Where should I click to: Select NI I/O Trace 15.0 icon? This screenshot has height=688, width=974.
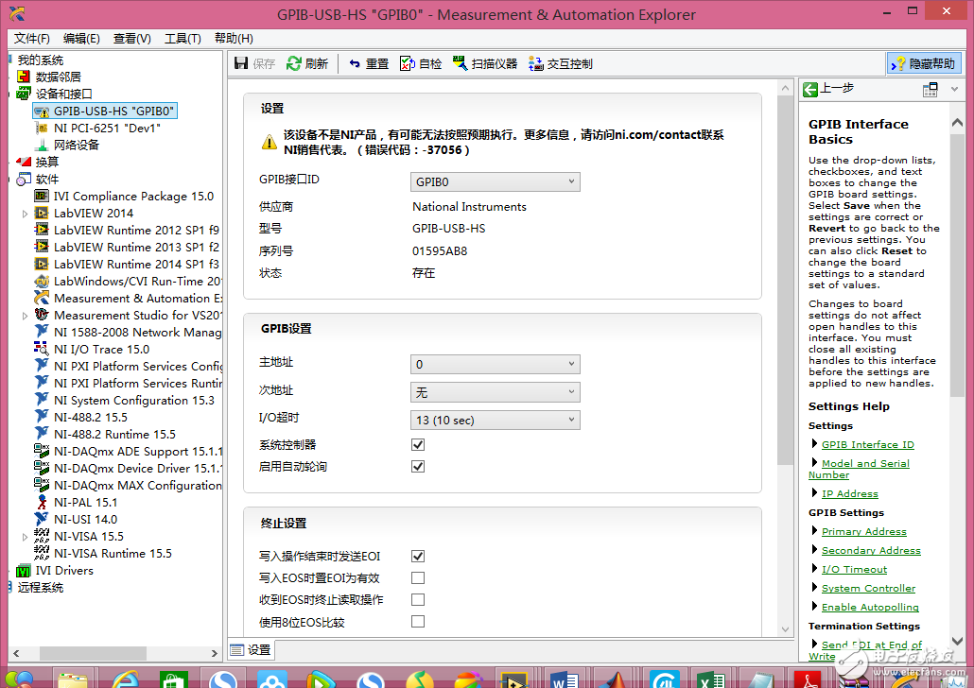[x=42, y=349]
